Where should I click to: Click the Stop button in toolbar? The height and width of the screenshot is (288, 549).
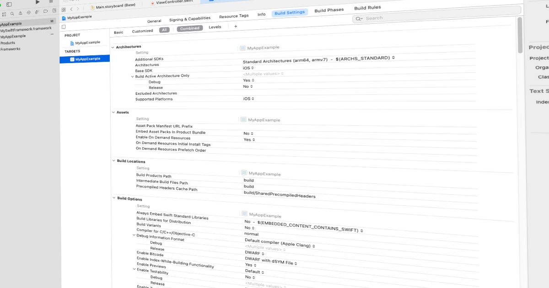51,2
